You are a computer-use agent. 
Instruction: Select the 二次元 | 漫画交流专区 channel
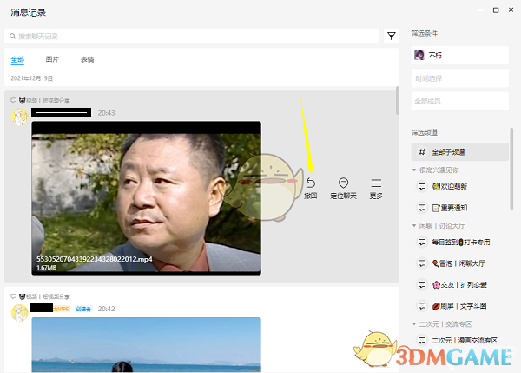(x=465, y=340)
